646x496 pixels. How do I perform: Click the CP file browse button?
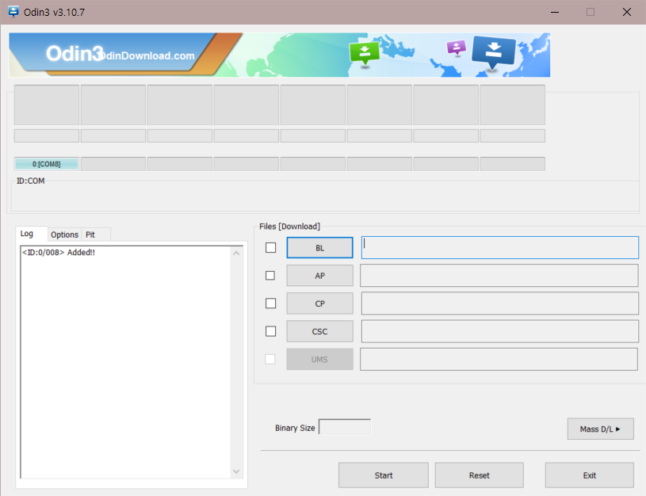(x=319, y=303)
